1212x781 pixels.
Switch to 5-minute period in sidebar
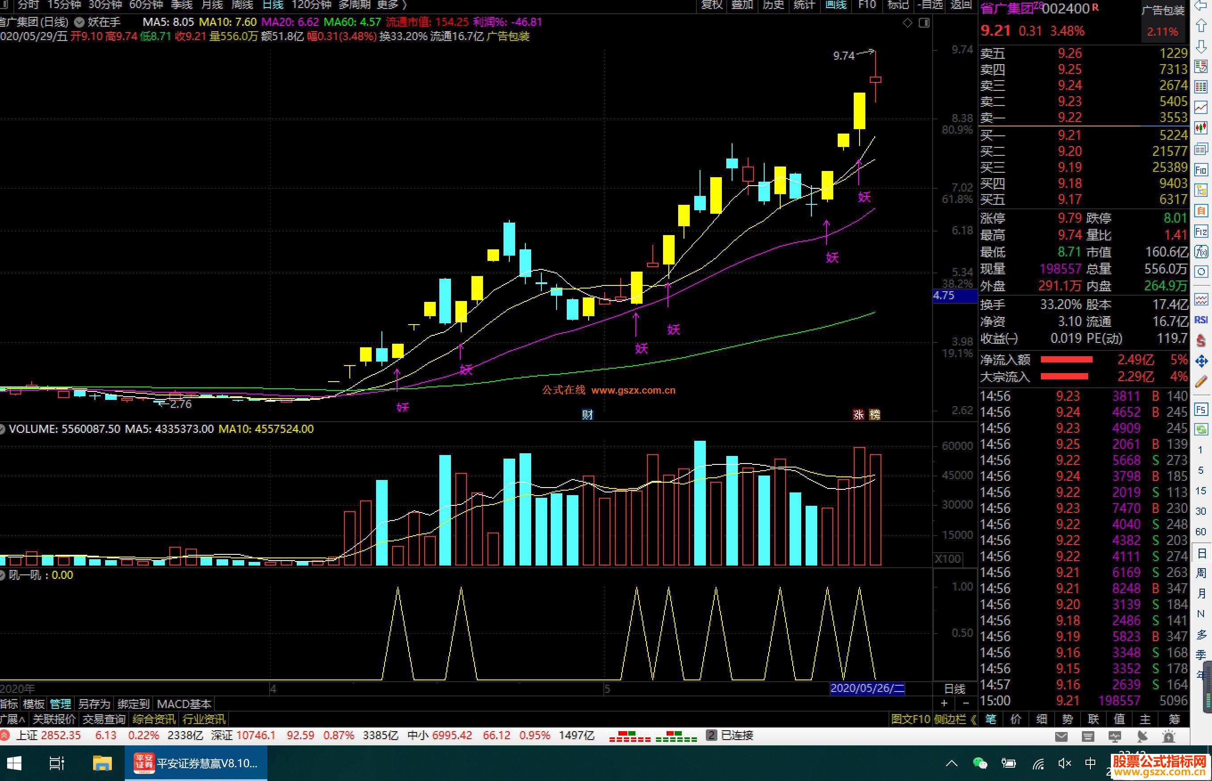coord(1200,470)
